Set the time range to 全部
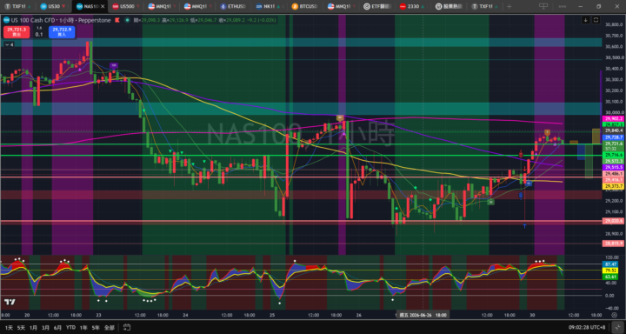 pos(109,328)
